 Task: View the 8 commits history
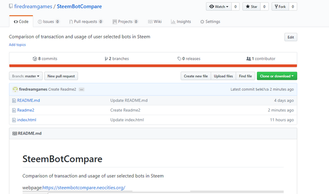point(45,59)
